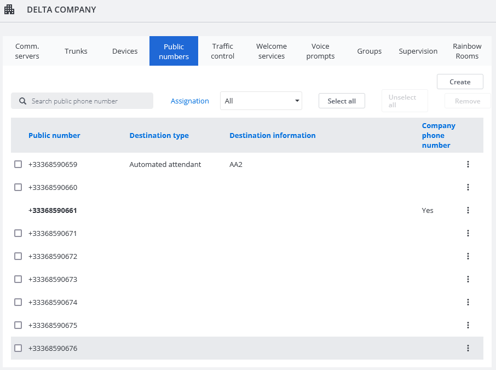The height and width of the screenshot is (370, 496).
Task: Click the number +33368590659
Action: (53, 164)
